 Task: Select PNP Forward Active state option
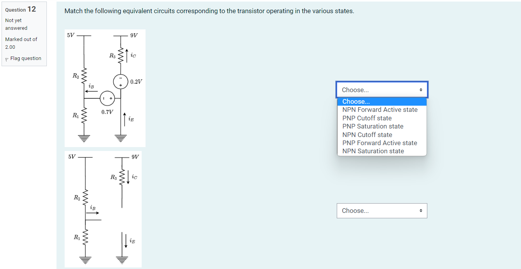380,143
